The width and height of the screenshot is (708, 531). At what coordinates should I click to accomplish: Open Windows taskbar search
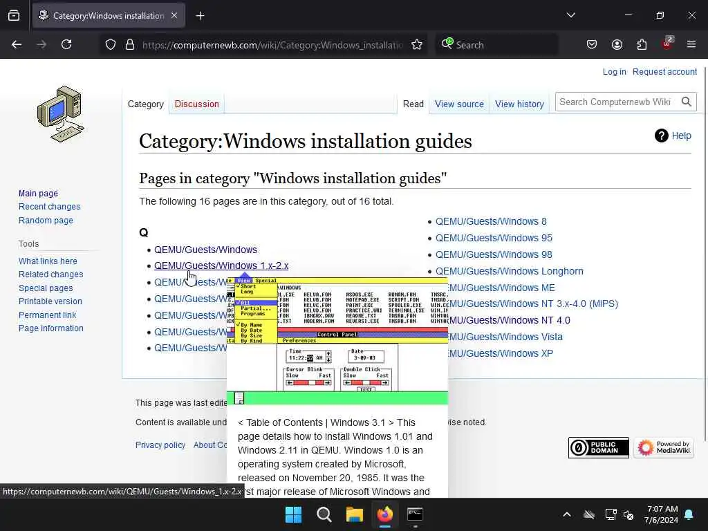point(324,514)
